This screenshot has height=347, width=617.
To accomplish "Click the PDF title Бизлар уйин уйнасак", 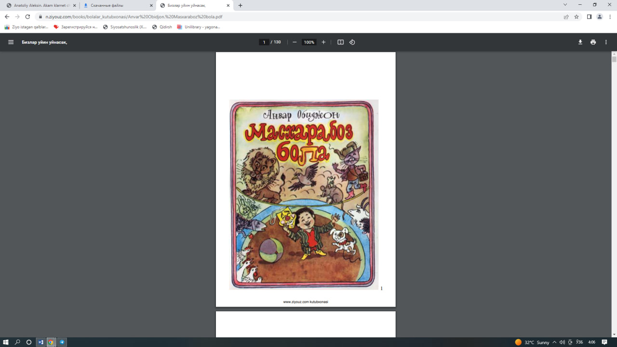I will click(44, 42).
